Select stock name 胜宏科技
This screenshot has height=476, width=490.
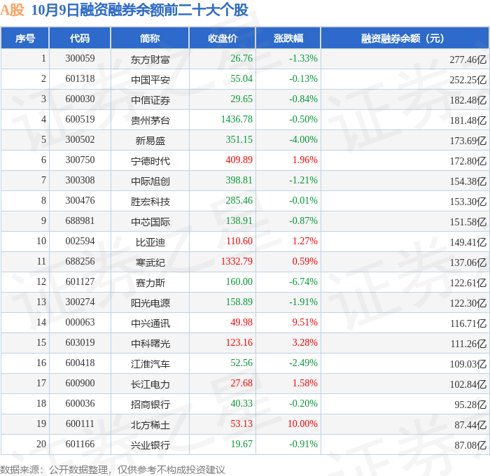click(x=150, y=202)
